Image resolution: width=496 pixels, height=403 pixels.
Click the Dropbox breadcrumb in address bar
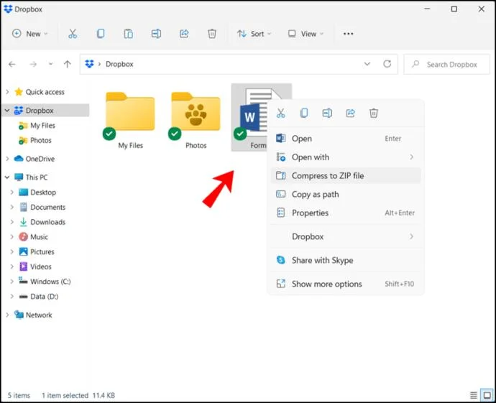(119, 64)
